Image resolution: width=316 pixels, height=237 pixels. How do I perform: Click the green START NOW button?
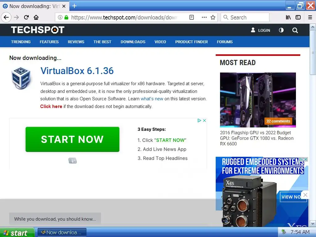click(72, 139)
